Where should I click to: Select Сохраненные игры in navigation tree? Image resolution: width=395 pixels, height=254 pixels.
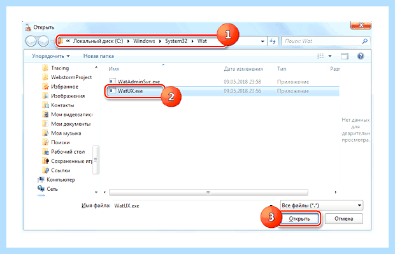click(71, 161)
